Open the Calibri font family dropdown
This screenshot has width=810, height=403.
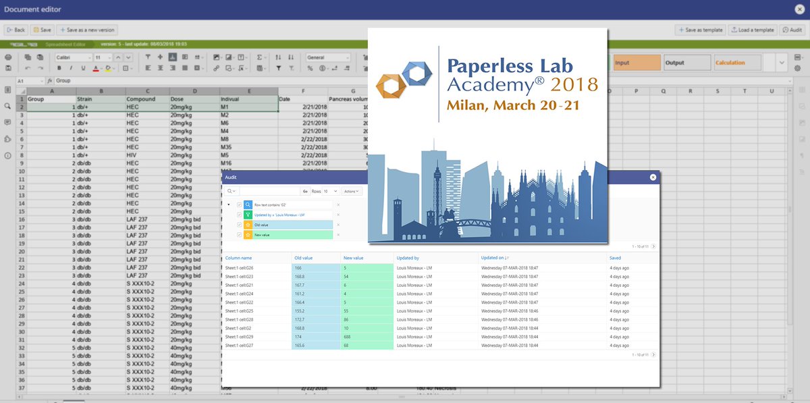[x=73, y=57]
